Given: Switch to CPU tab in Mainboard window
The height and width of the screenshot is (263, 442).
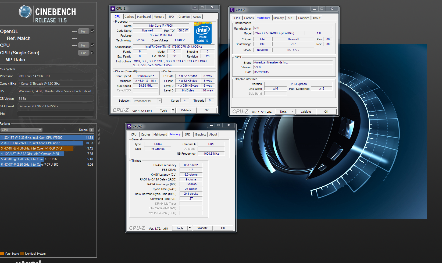Looking at the screenshot, I should click(x=237, y=18).
